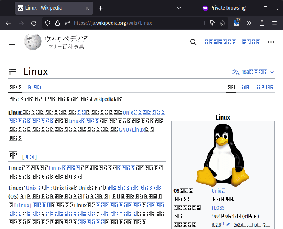Expand the language options chevron next to 153
283x229 pixels.
[x=272, y=72]
